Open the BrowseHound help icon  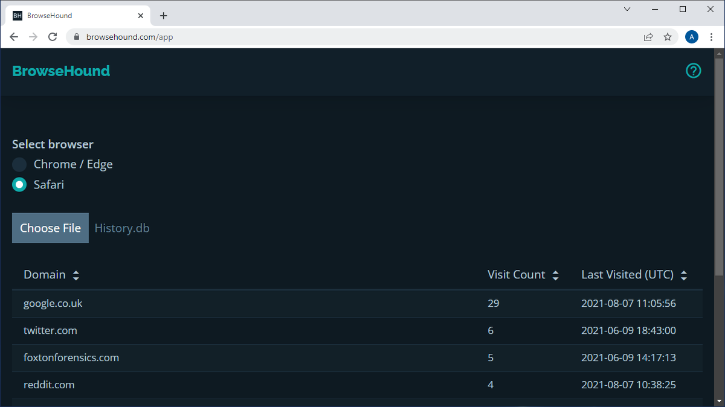pyautogui.click(x=694, y=71)
